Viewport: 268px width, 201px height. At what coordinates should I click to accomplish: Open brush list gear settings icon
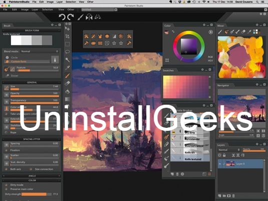[x=182, y=174]
